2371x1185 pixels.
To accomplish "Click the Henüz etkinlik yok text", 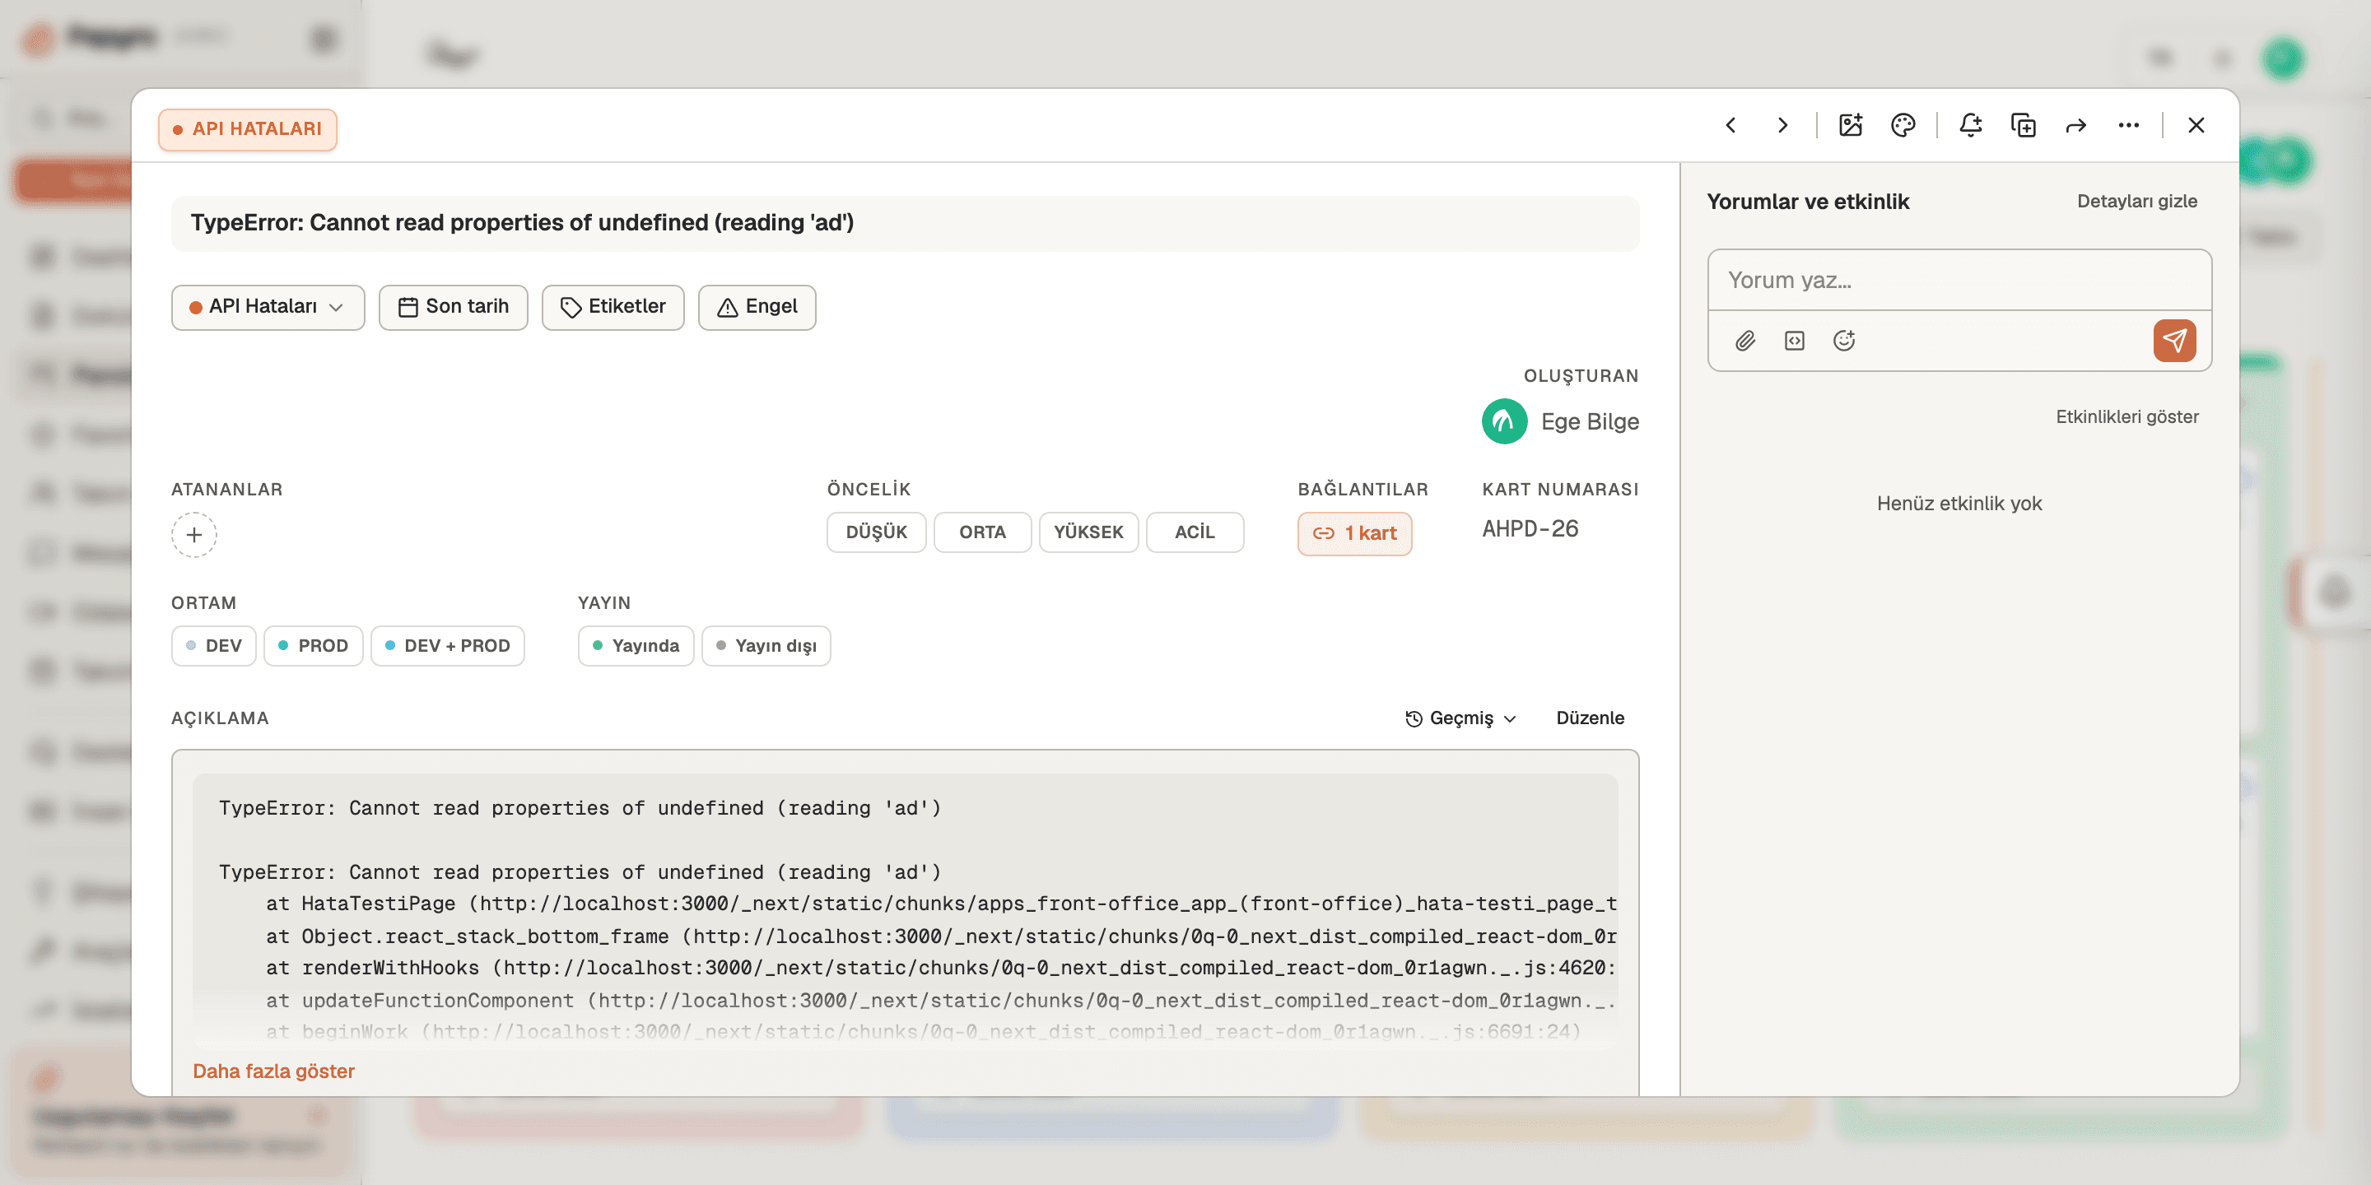I will click(x=1959, y=504).
